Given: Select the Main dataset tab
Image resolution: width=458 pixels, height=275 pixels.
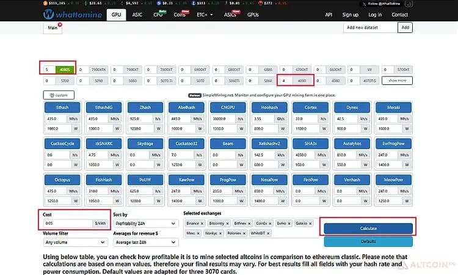Looking at the screenshot, I should click(53, 28).
